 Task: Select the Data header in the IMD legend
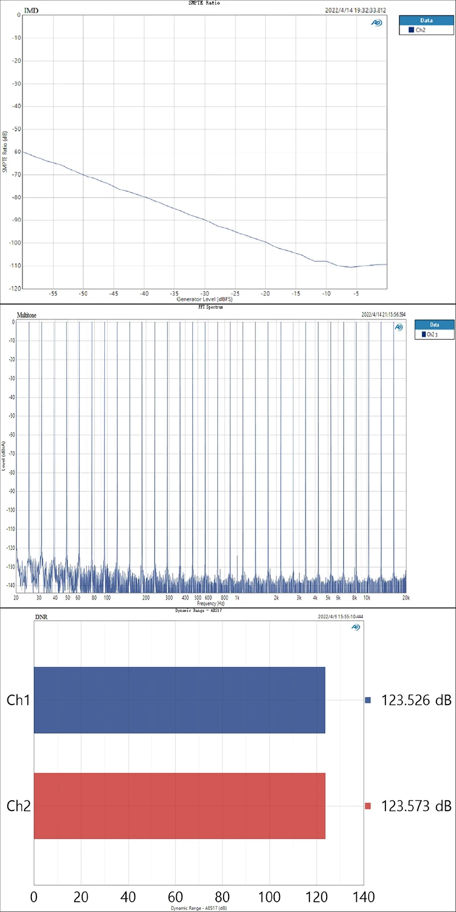click(x=426, y=21)
